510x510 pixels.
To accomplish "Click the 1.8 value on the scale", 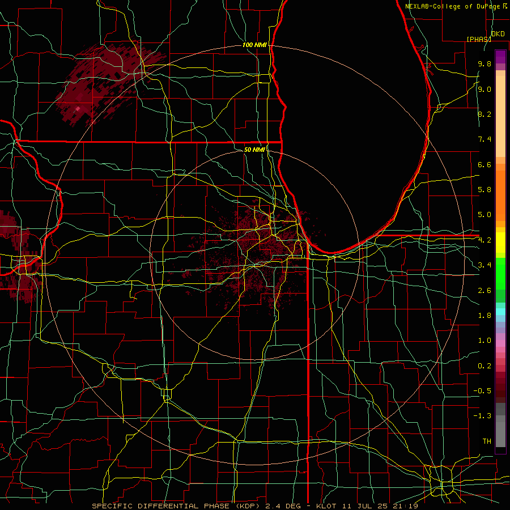I will pyautogui.click(x=484, y=316).
